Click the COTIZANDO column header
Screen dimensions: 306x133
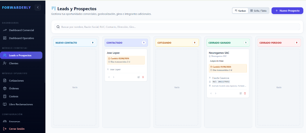pyautogui.click(x=177, y=42)
